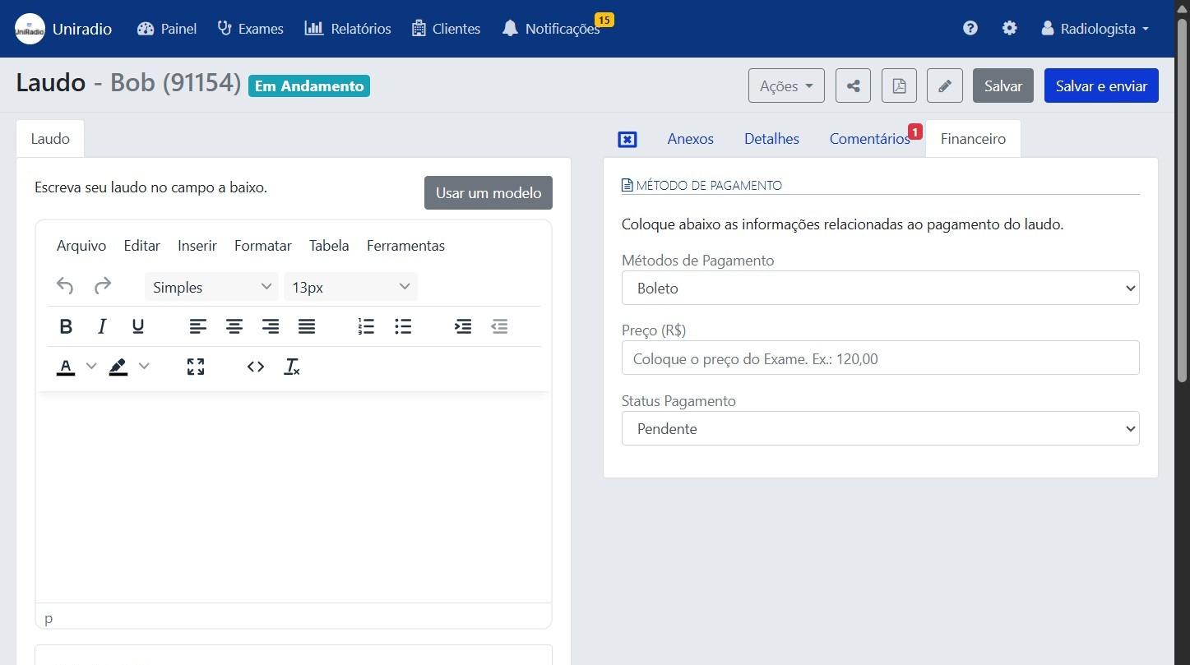Export the laudo as PDF
Screen dimensions: 1190x665
click(898, 85)
